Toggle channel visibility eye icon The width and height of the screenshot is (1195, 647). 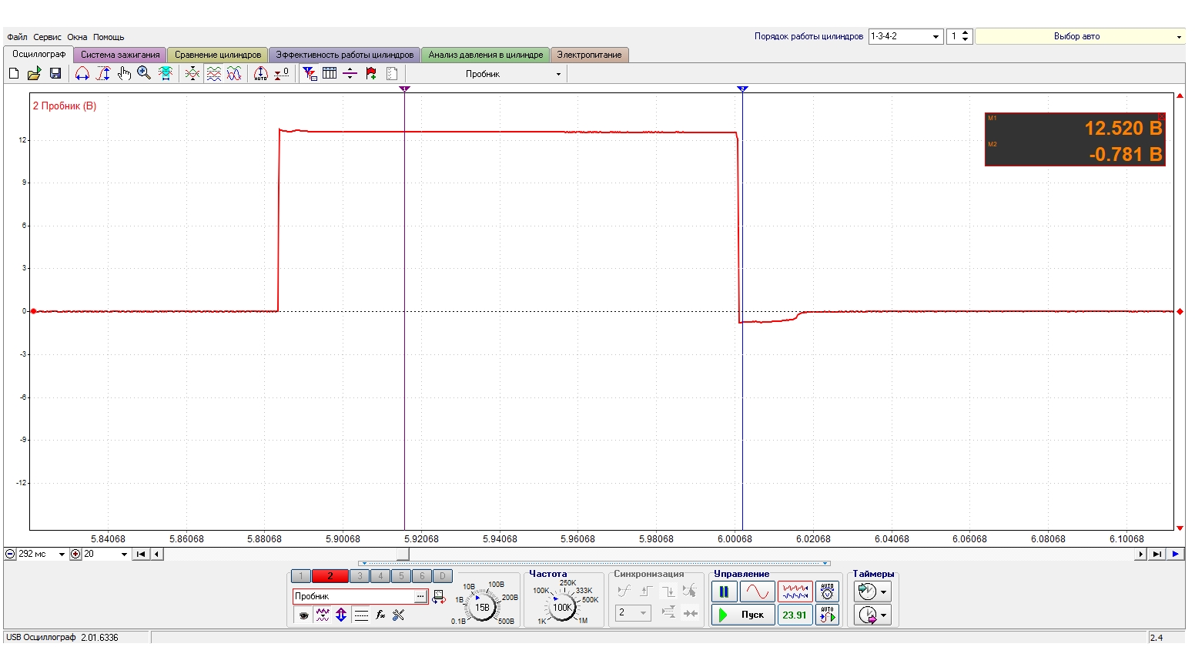304,615
